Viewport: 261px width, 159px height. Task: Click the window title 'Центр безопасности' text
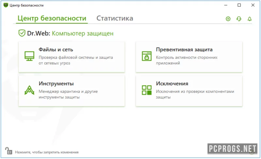point(27,5)
